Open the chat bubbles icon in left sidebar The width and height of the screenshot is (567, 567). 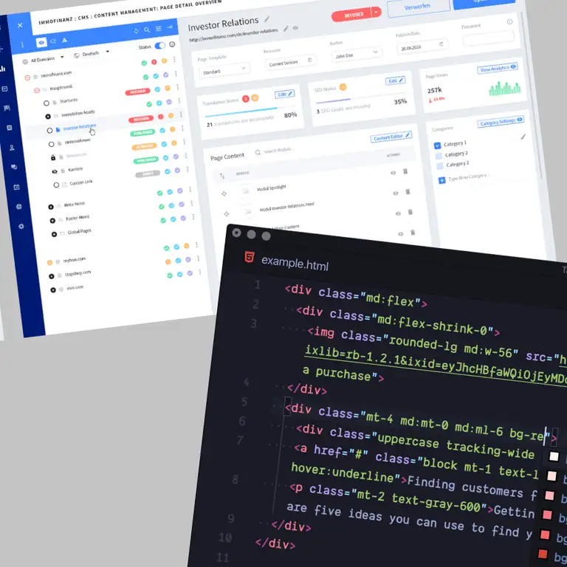click(x=14, y=167)
